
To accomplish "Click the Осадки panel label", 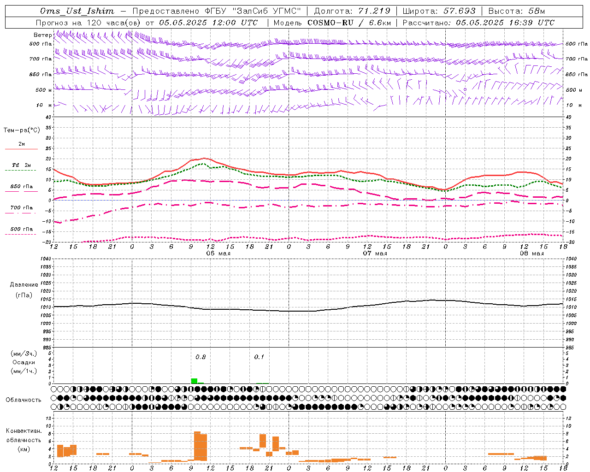I will pyautogui.click(x=24, y=362).
